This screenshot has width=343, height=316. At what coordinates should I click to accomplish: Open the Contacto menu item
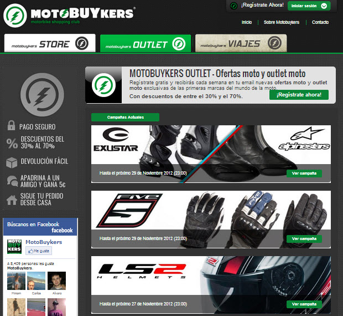coord(320,22)
